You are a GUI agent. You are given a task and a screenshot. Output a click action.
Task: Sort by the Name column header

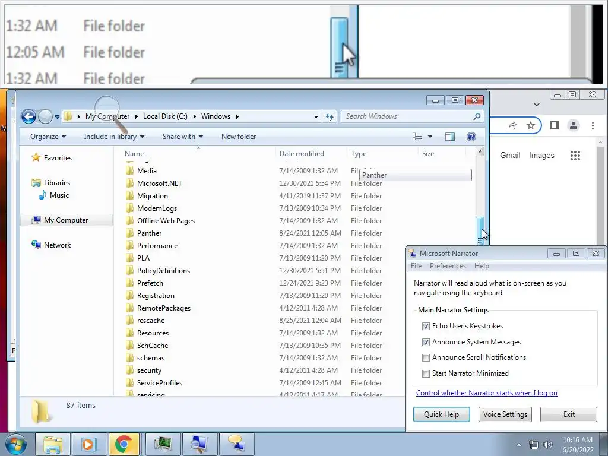[x=134, y=154]
